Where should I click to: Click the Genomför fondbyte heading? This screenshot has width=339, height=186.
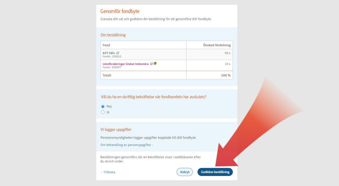click(x=120, y=11)
